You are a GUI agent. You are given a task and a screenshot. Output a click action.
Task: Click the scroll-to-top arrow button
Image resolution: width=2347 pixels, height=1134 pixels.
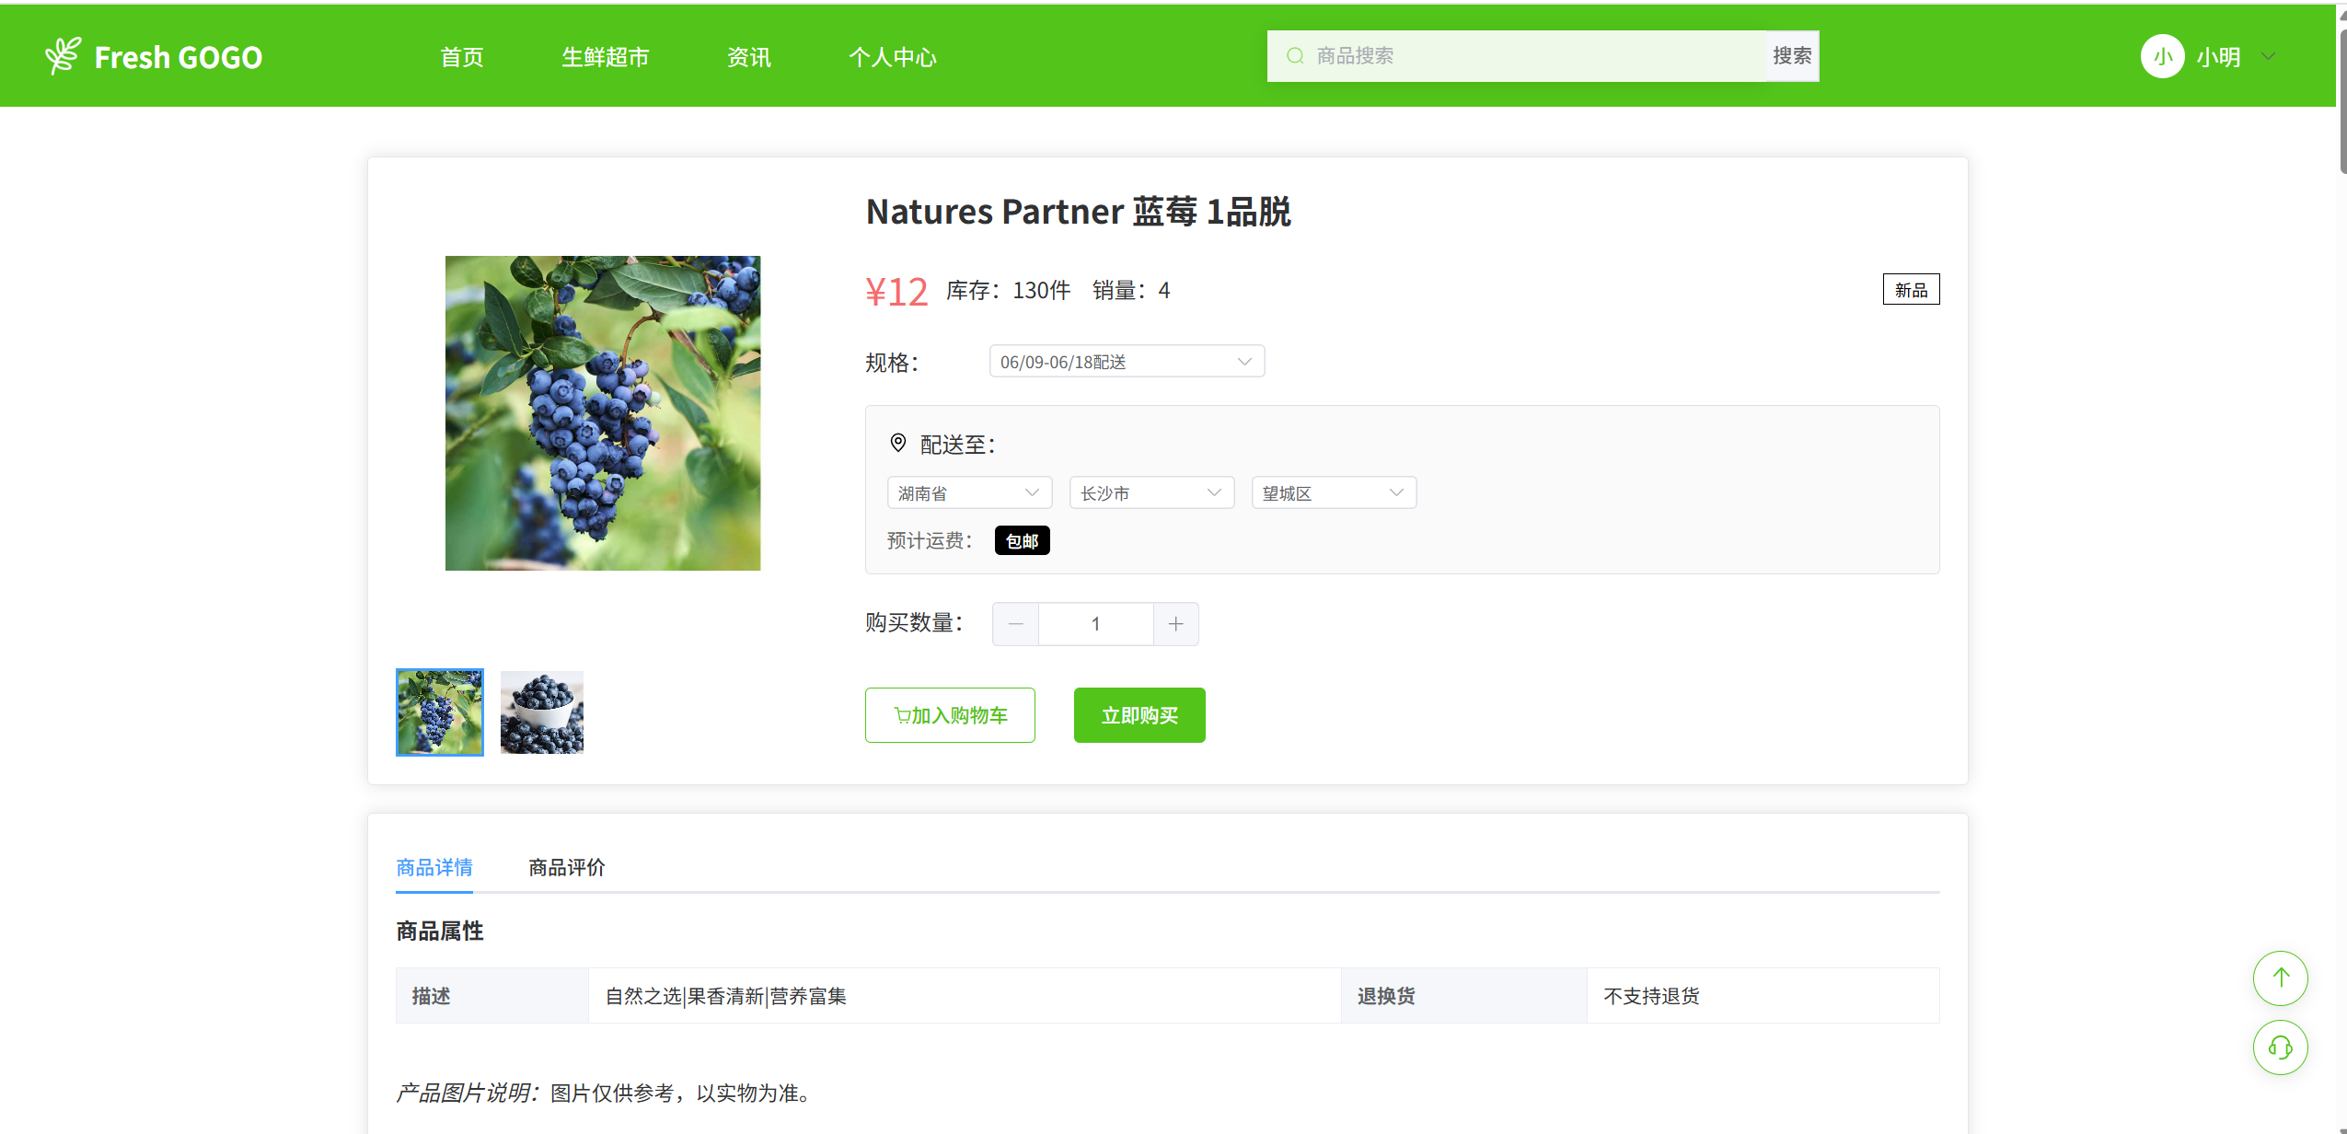coord(2280,978)
